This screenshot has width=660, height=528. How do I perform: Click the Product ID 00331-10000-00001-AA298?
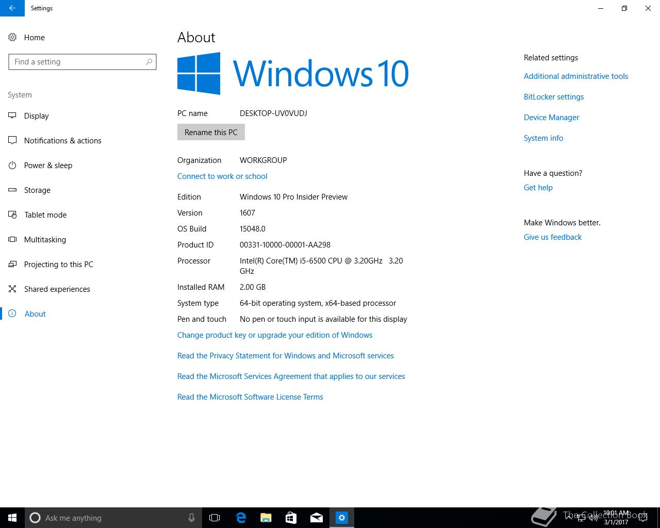285,245
